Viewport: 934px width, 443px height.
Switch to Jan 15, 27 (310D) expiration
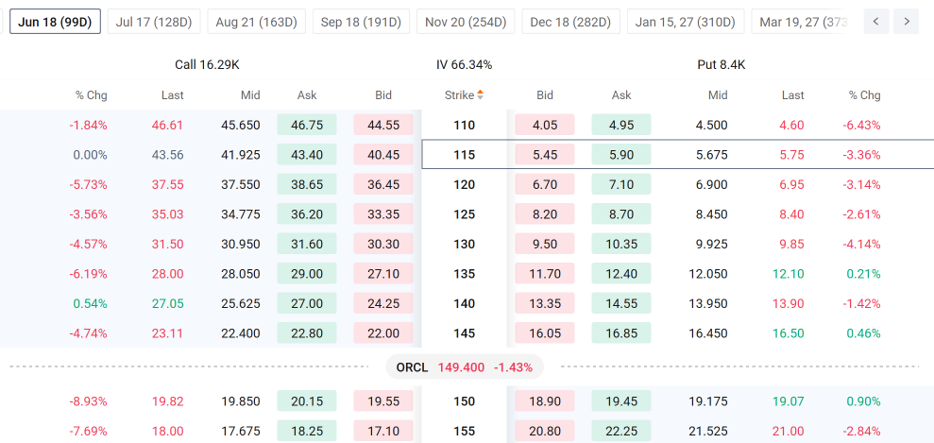[685, 22]
